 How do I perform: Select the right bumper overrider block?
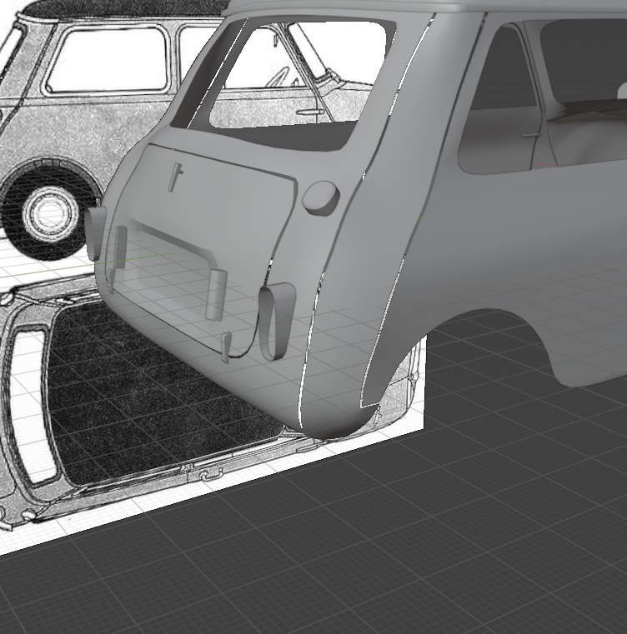(x=216, y=295)
